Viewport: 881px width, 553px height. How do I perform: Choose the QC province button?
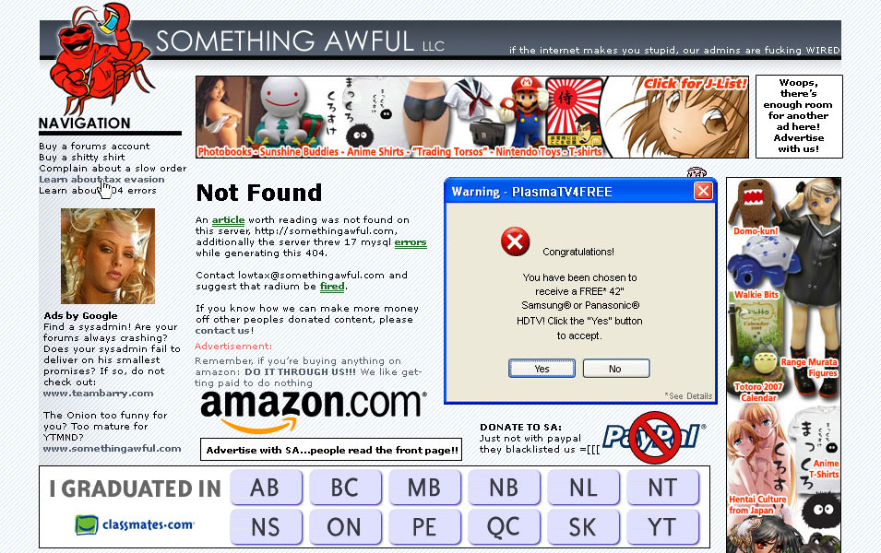504,527
